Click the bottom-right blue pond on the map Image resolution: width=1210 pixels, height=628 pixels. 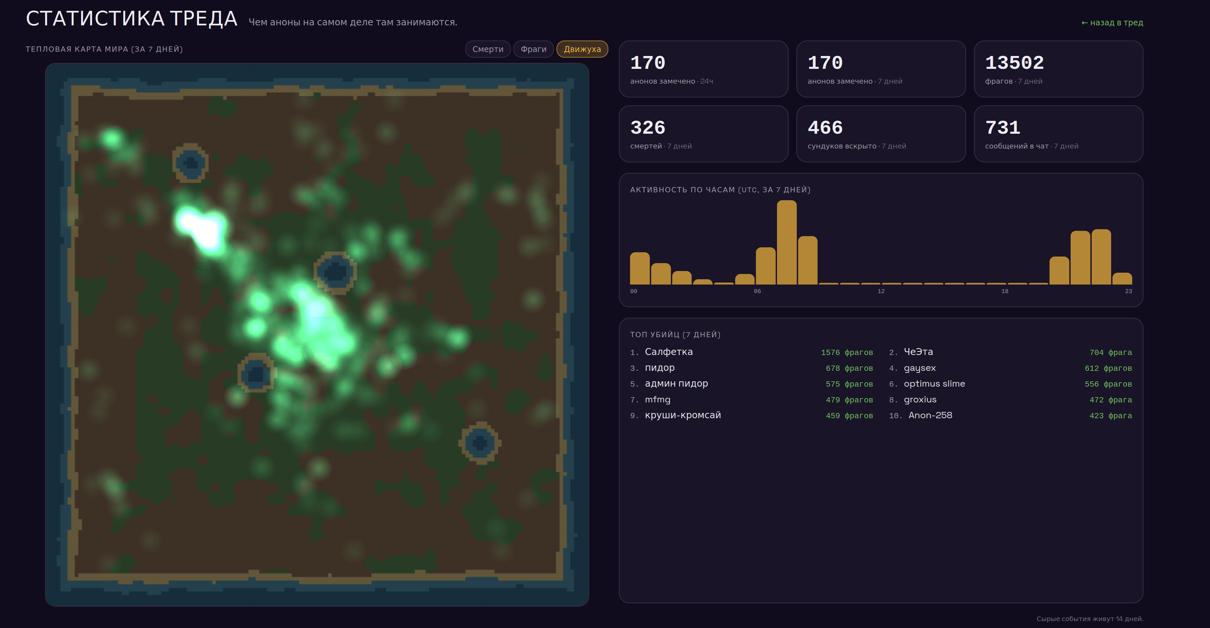click(479, 443)
